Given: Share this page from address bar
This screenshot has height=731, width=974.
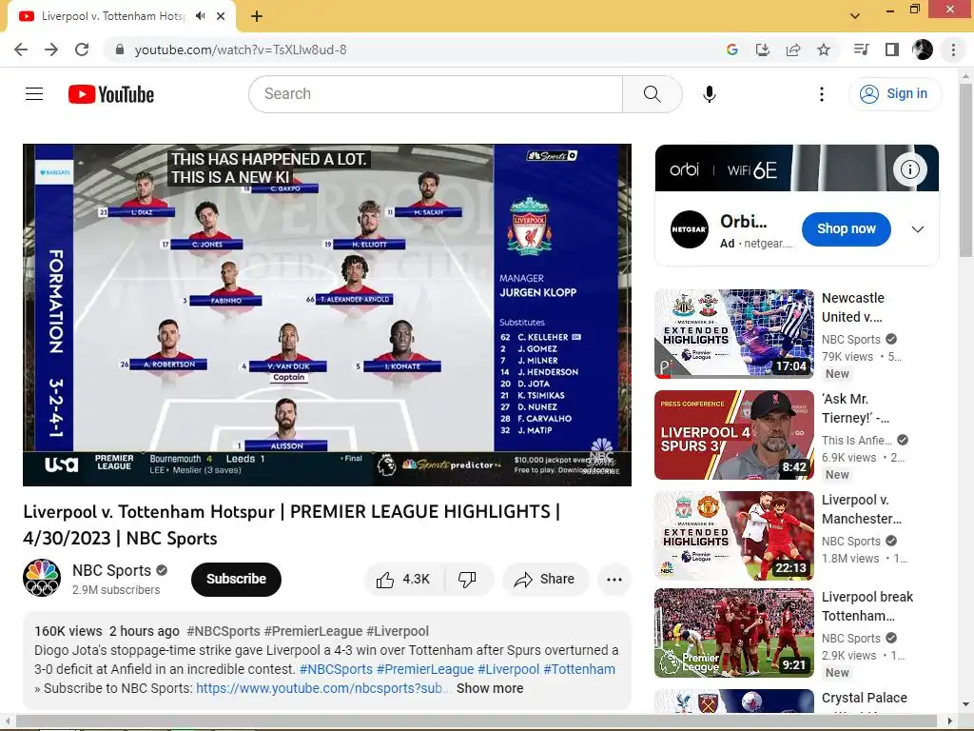Looking at the screenshot, I should click(793, 49).
